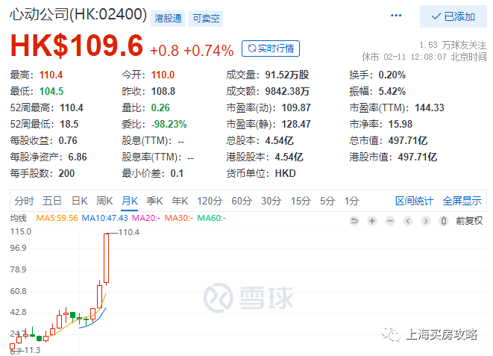Click the chart scroll-left arrow icon
Screen dimensions: 493x356
click(x=408, y=221)
